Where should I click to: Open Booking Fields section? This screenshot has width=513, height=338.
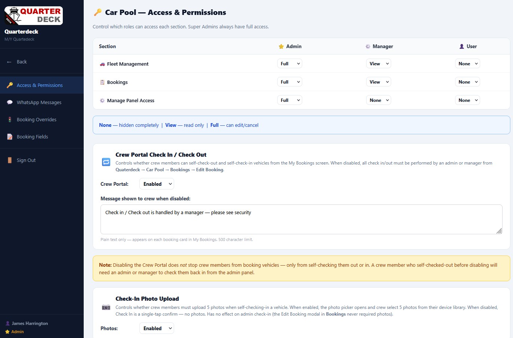click(42, 137)
